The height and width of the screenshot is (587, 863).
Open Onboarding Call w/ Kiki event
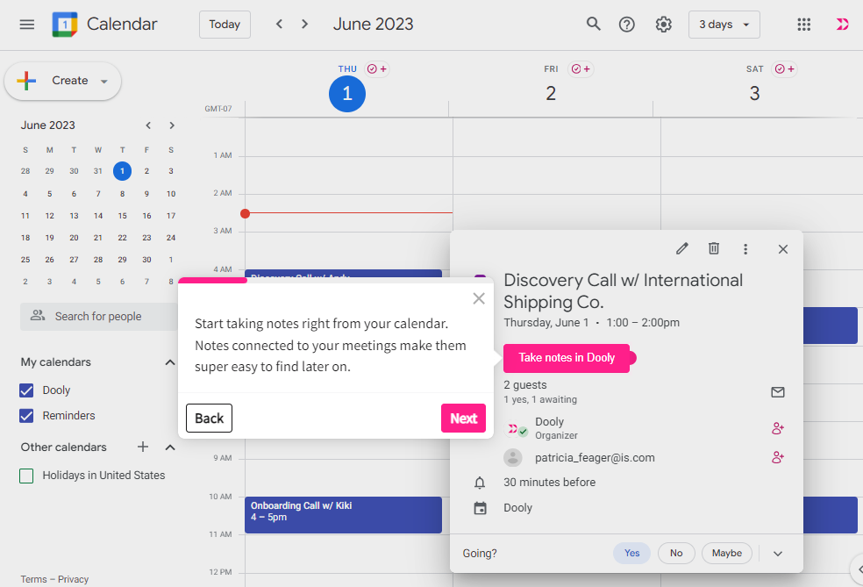pyautogui.click(x=343, y=515)
